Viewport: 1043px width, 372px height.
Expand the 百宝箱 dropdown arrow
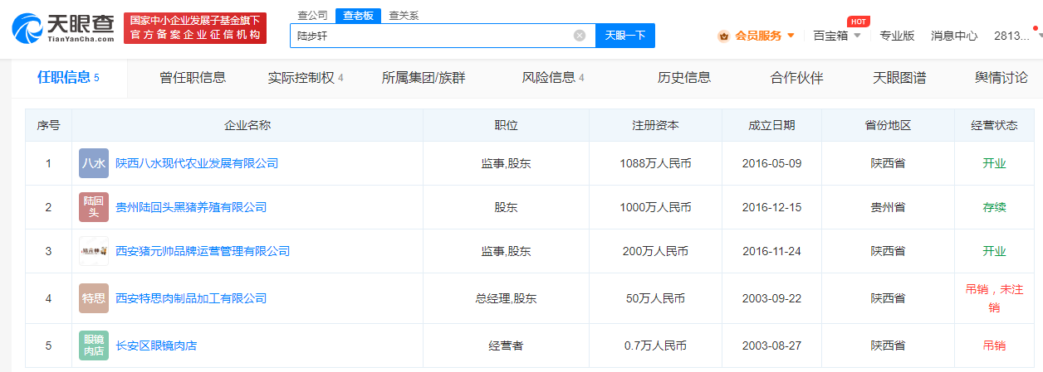(x=857, y=36)
